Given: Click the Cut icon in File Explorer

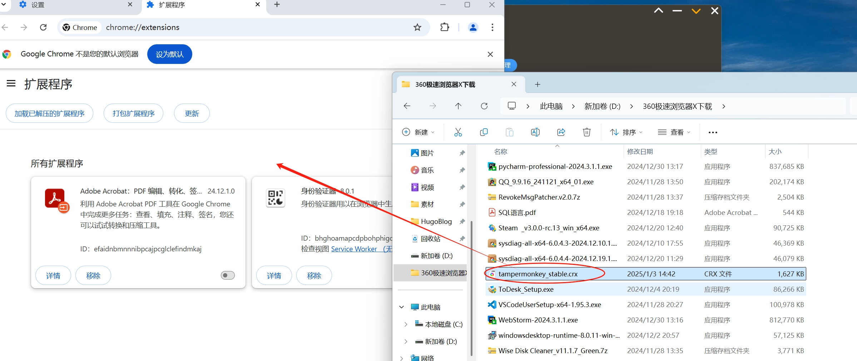Looking at the screenshot, I should (458, 132).
